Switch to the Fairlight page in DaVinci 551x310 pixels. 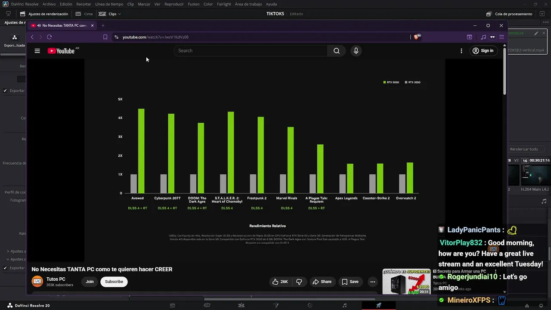click(344, 305)
